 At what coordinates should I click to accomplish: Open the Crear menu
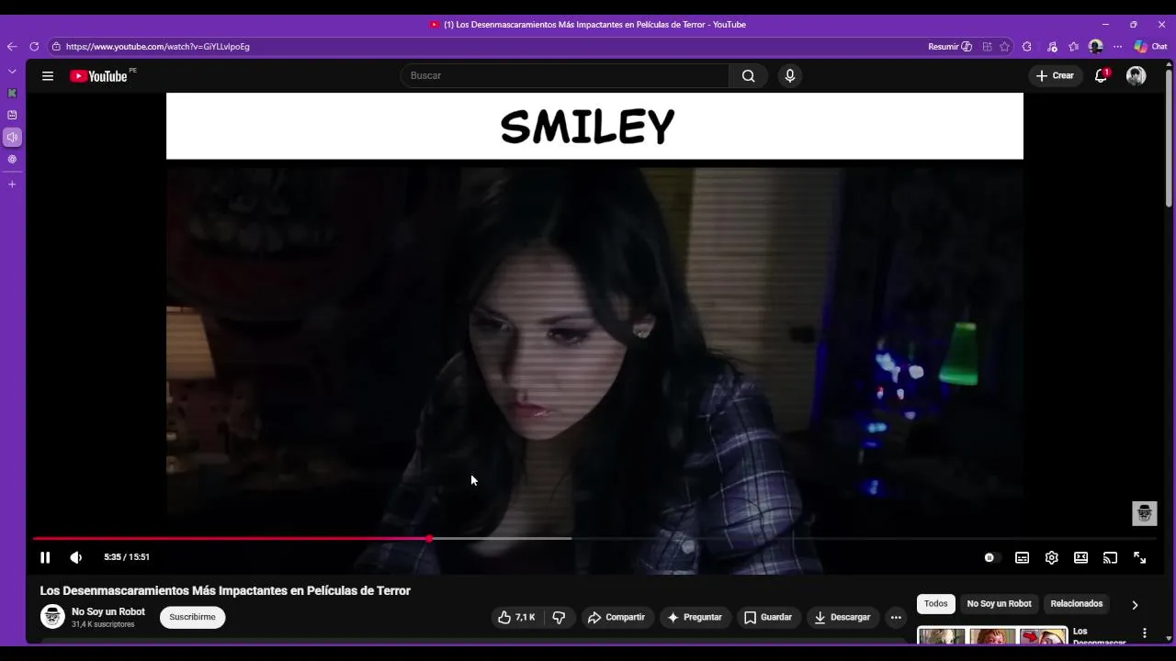coord(1056,75)
